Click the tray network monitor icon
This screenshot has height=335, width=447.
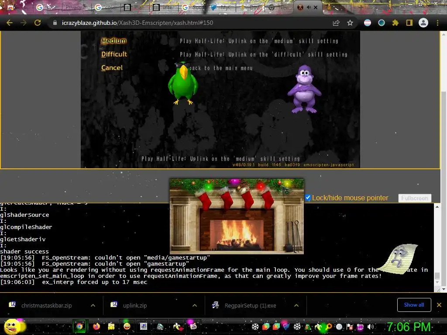coord(360,327)
